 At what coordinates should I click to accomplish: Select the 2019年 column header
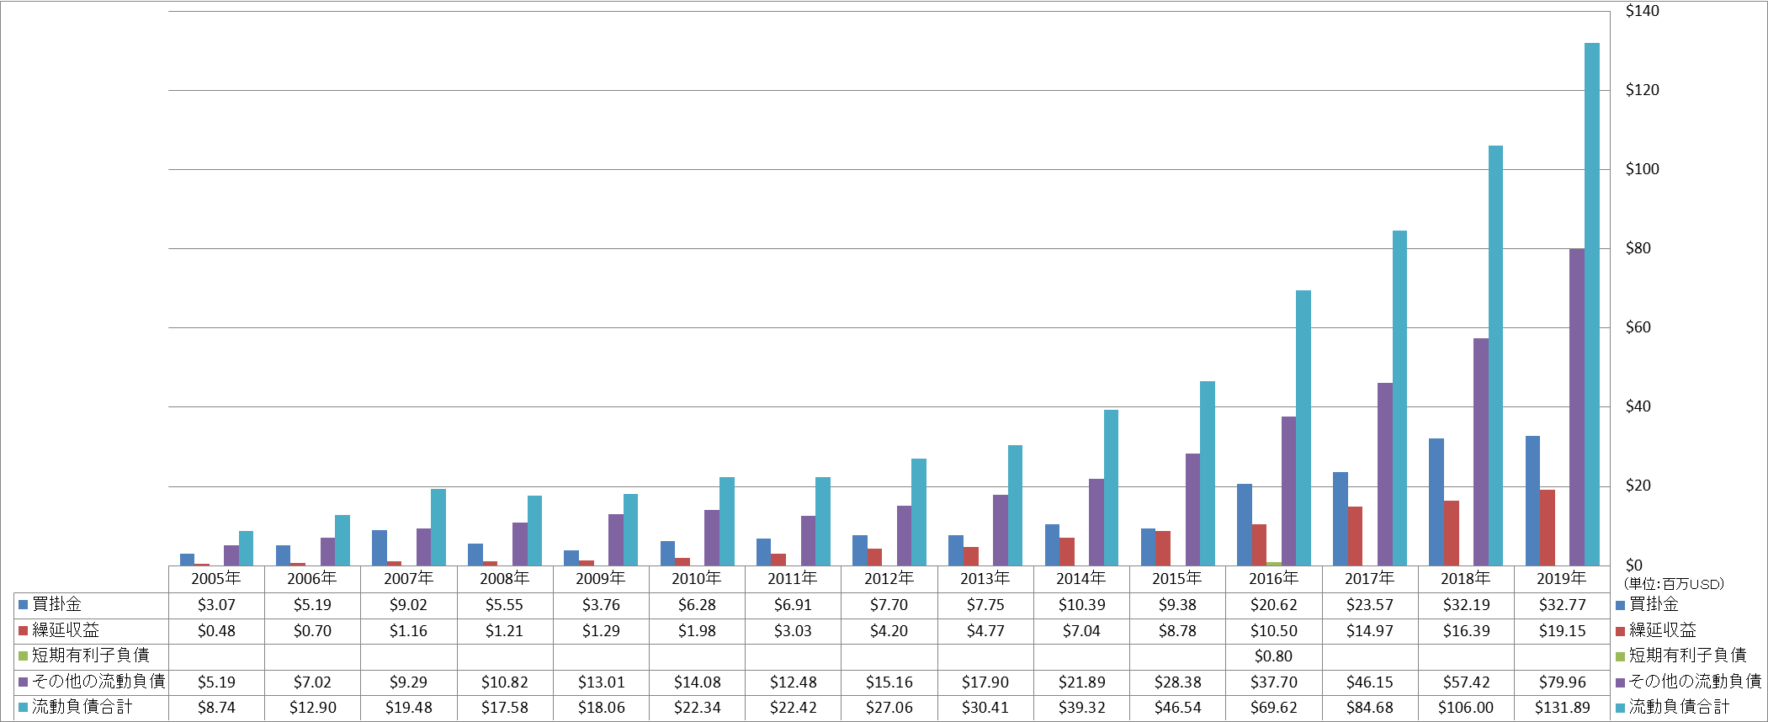(x=1562, y=579)
